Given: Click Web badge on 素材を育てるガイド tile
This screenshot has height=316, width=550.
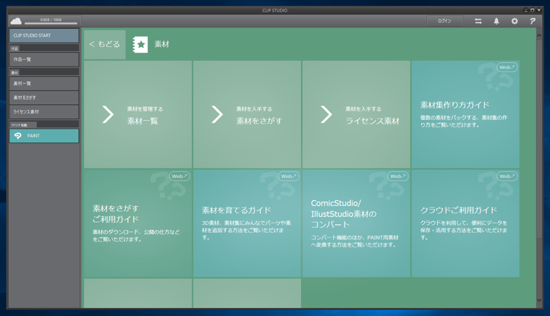Looking at the screenshot, I should coord(289,176).
